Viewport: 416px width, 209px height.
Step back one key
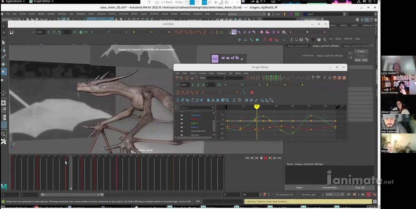pyautogui.click(x=256, y=158)
